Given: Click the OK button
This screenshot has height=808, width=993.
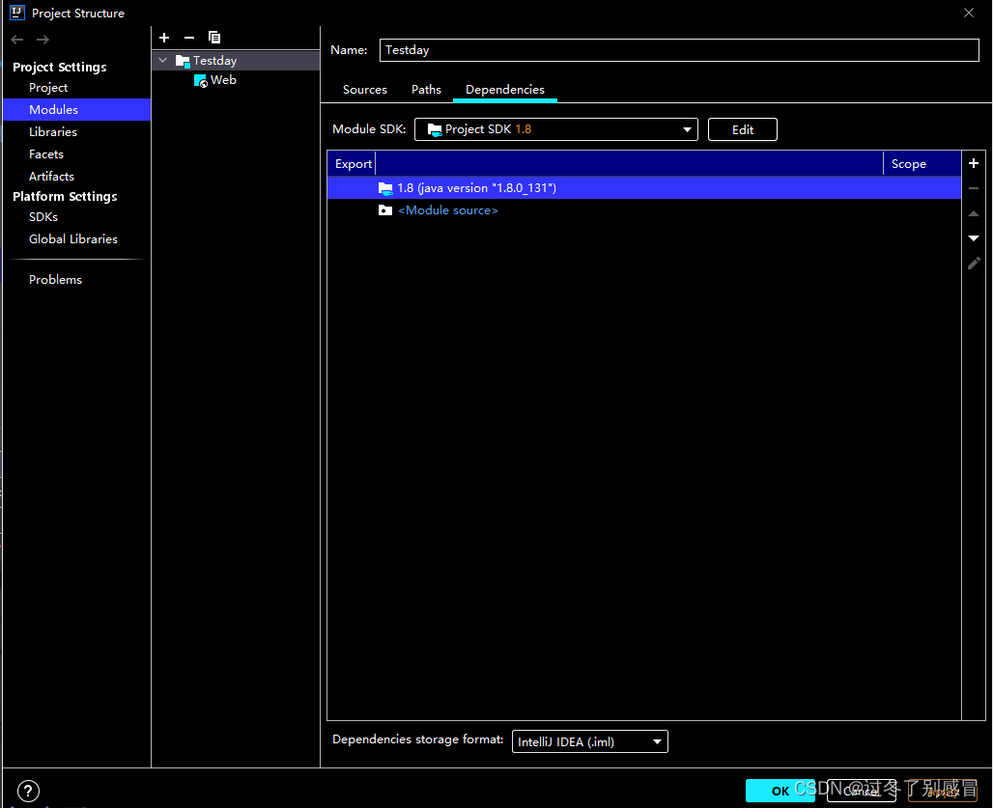Looking at the screenshot, I should 780,791.
